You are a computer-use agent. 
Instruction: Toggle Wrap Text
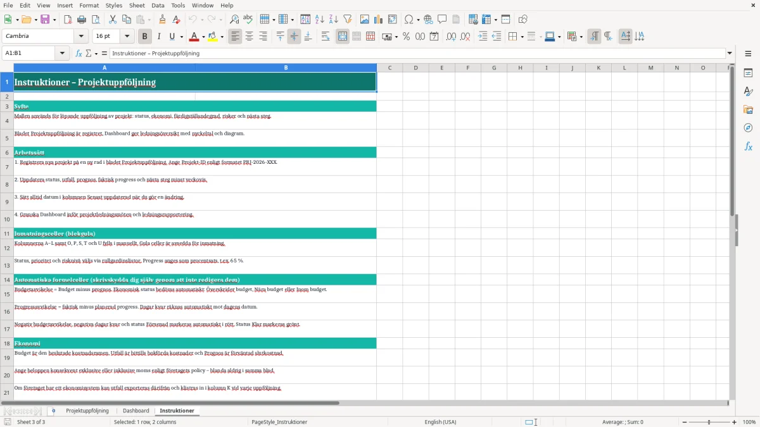click(x=326, y=37)
